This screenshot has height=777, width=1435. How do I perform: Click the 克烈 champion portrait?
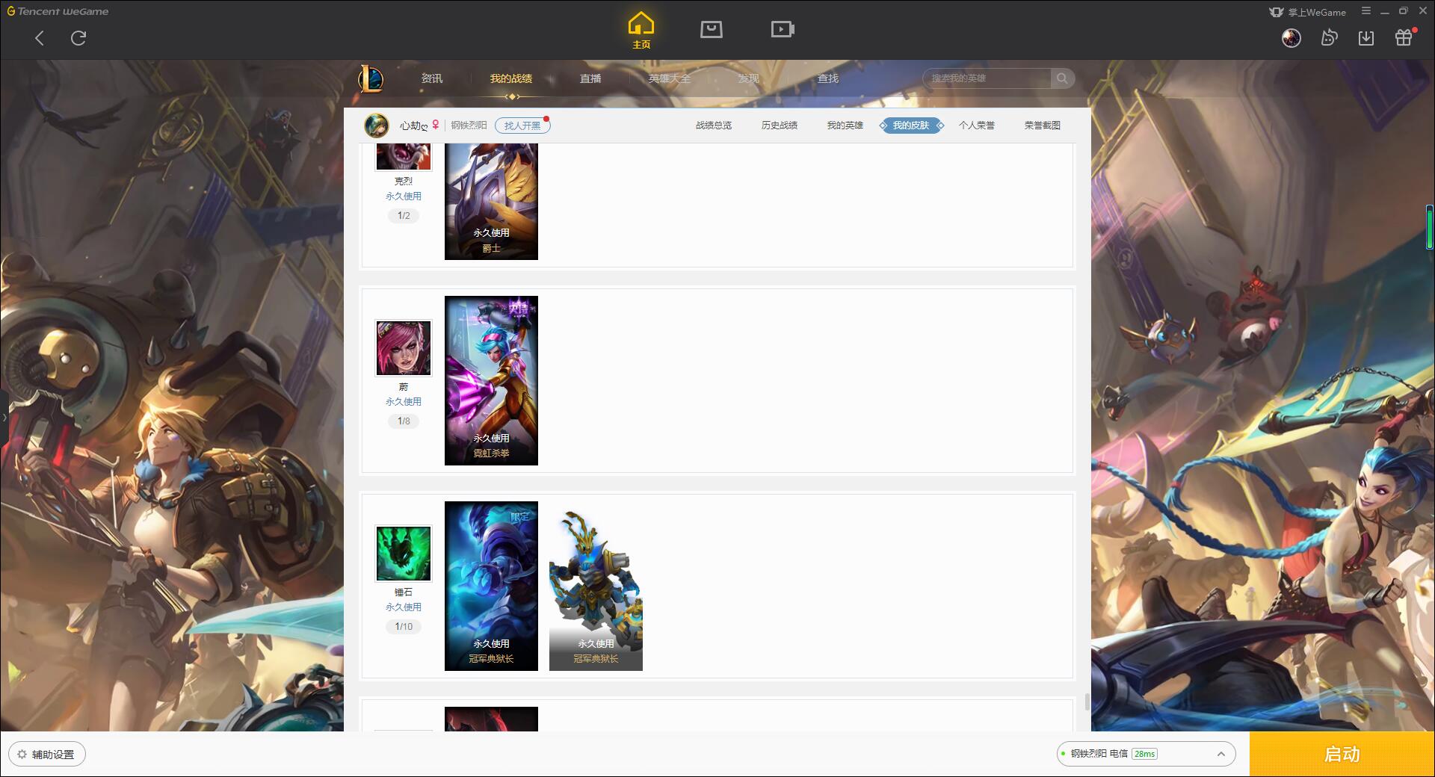[404, 157]
